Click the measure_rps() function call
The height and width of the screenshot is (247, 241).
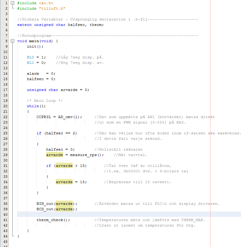pos(87,155)
